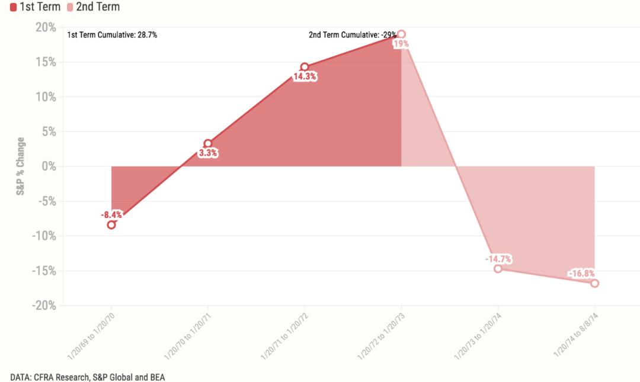Click the DATA source credit text

(x=87, y=377)
